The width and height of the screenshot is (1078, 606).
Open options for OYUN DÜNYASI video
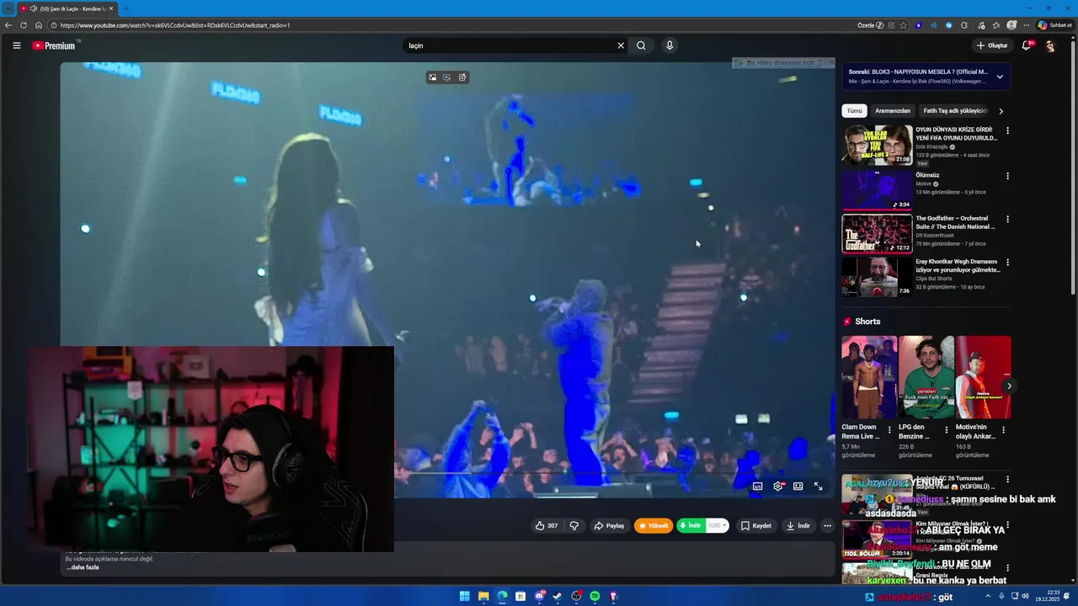pos(1007,131)
